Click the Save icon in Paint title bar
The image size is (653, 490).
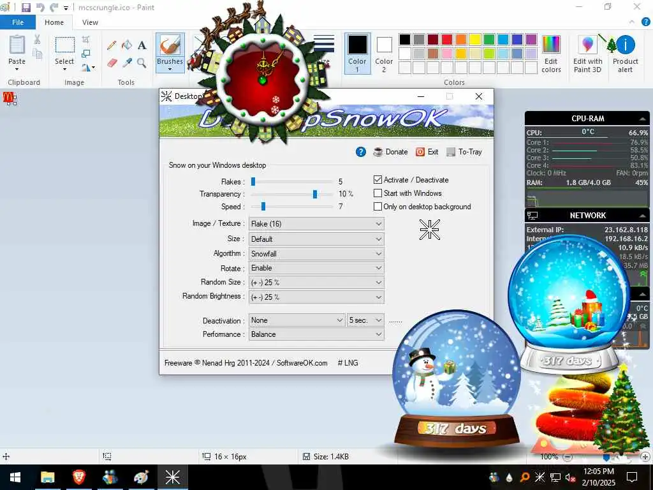click(x=26, y=8)
